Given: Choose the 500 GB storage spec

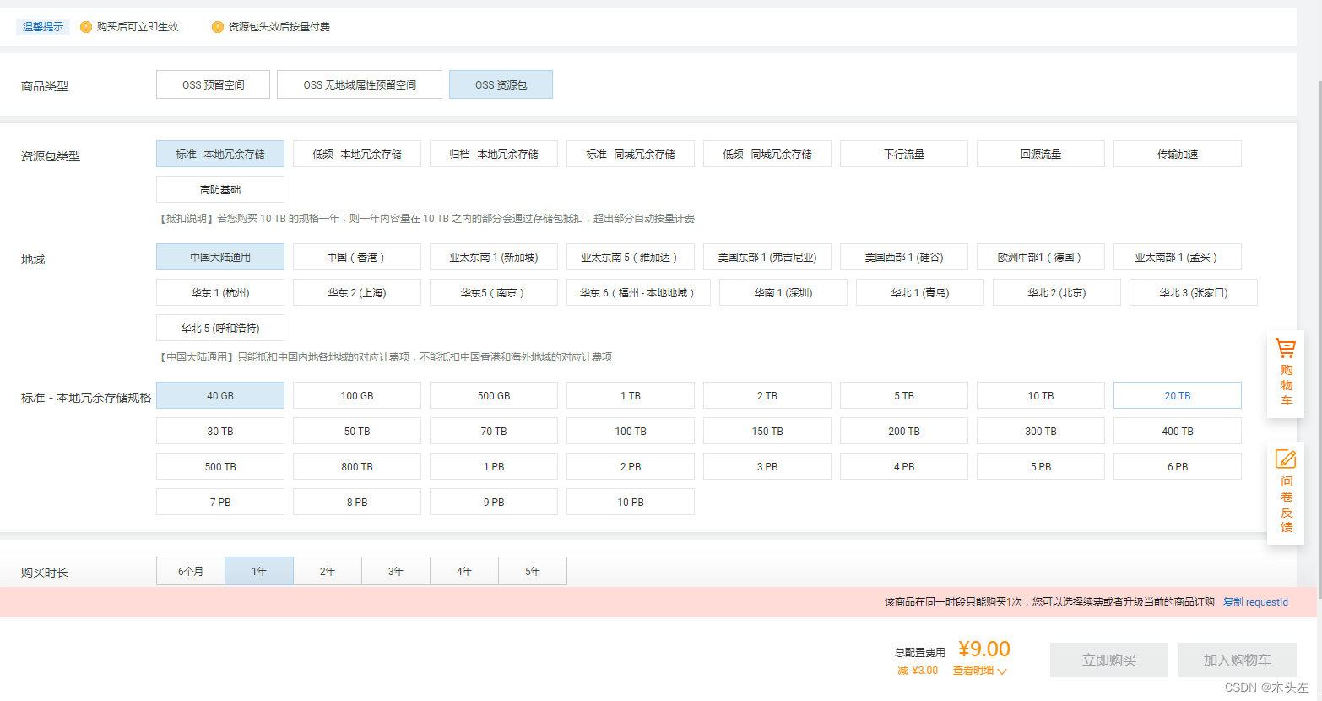Looking at the screenshot, I should coord(494,395).
